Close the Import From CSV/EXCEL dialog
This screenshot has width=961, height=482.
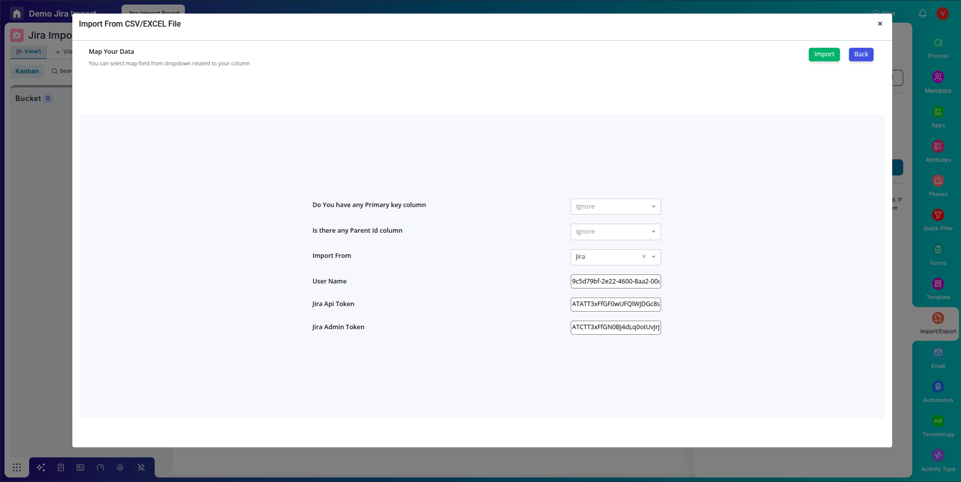[880, 24]
